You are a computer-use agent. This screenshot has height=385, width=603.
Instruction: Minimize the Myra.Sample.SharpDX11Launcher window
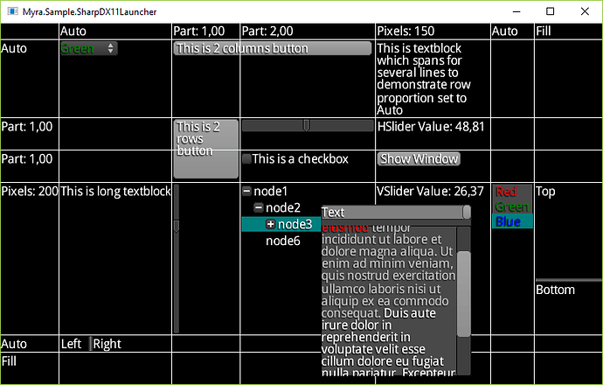[516, 11]
